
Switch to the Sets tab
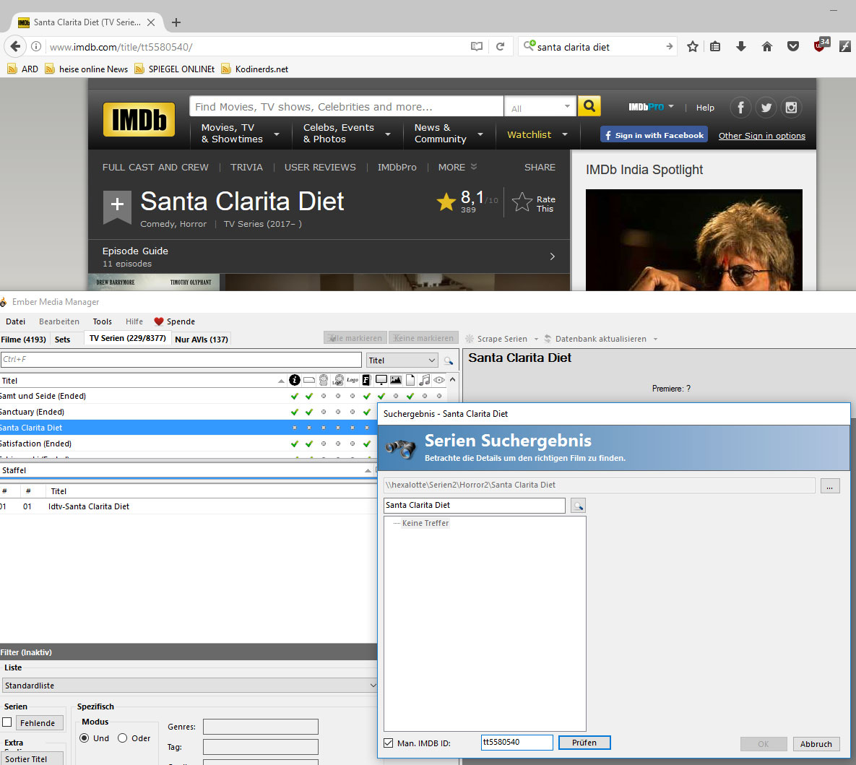(62, 339)
